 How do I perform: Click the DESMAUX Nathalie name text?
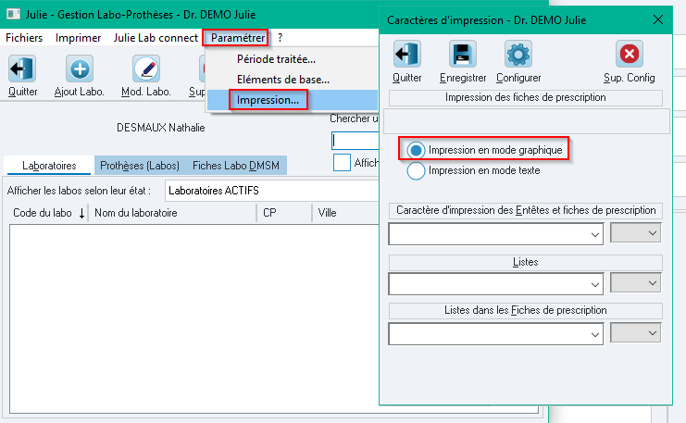click(160, 128)
